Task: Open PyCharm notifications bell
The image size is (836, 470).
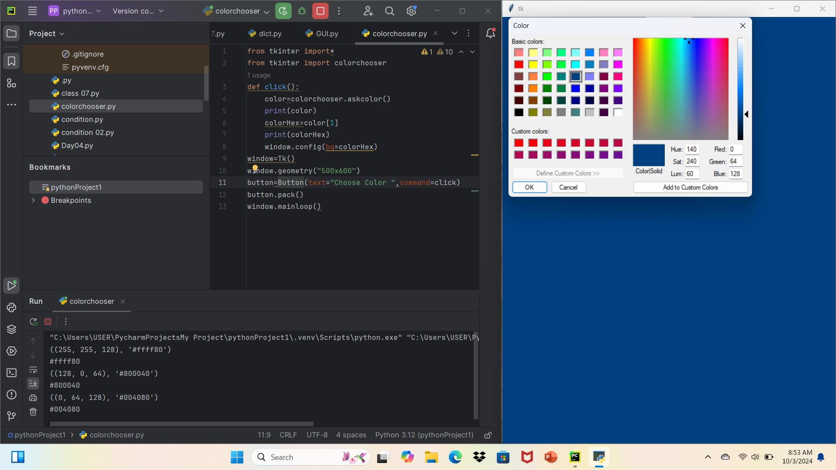Action: (x=490, y=34)
